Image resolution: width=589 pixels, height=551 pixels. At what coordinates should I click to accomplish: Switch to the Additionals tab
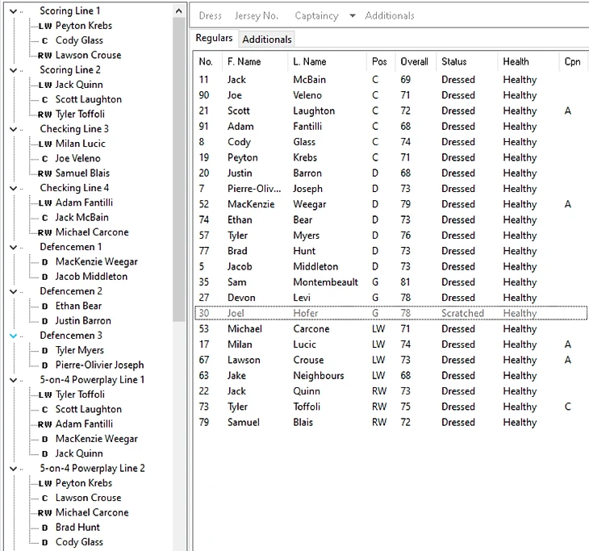pos(267,40)
